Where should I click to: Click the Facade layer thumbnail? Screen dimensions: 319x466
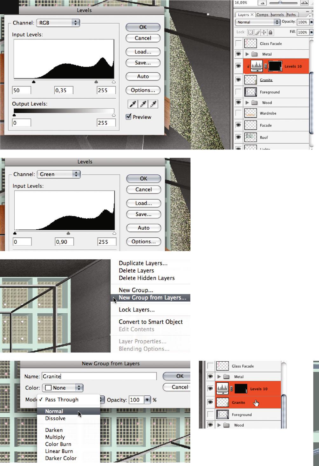250,125
